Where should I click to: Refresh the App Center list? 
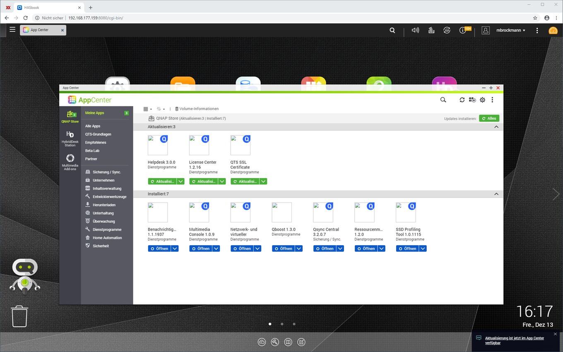(462, 100)
